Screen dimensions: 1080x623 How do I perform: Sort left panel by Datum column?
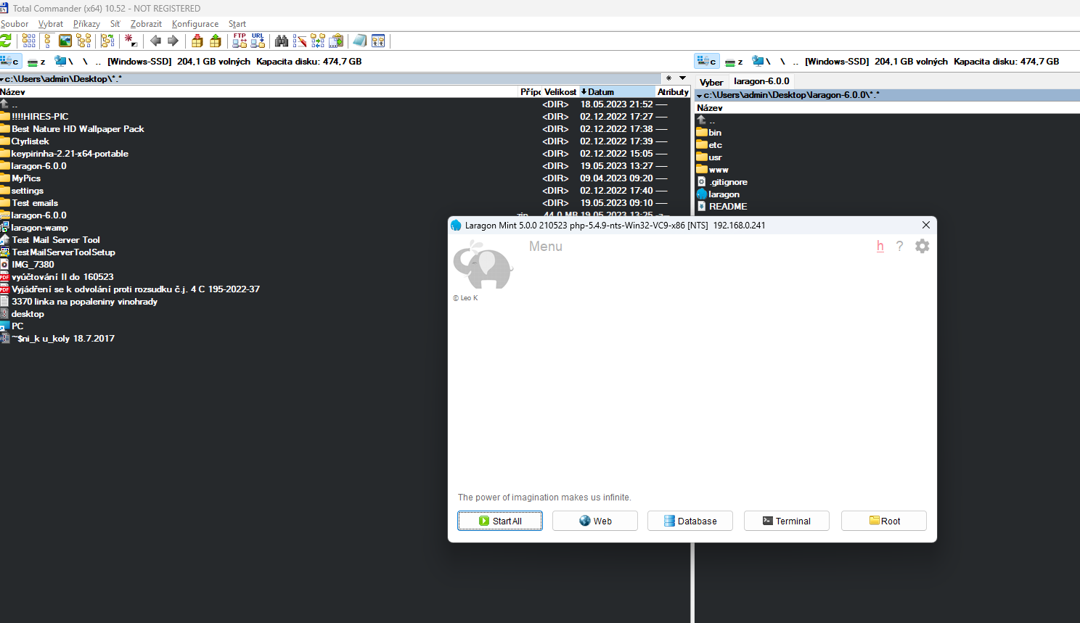[617, 92]
